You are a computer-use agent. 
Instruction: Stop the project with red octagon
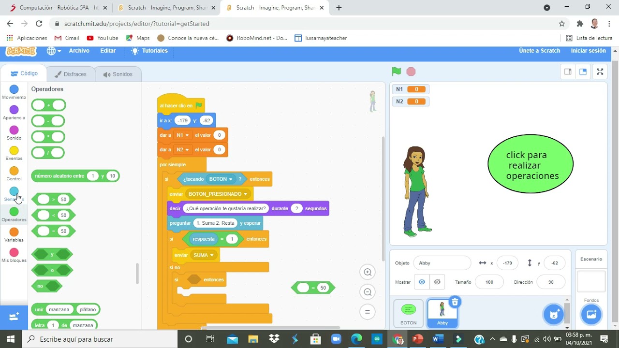point(411,72)
